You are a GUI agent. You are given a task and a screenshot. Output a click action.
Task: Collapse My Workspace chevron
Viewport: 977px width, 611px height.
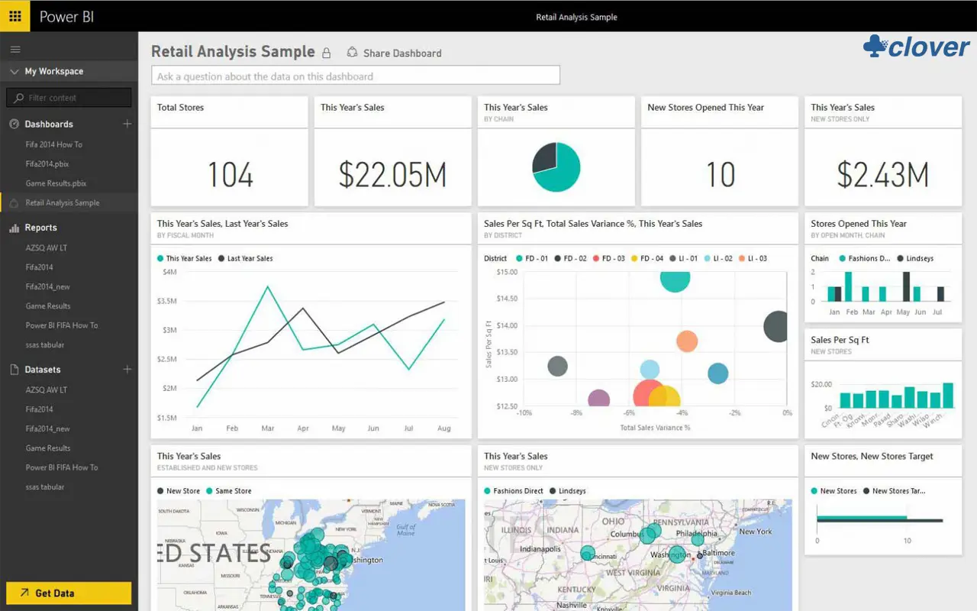[14, 72]
